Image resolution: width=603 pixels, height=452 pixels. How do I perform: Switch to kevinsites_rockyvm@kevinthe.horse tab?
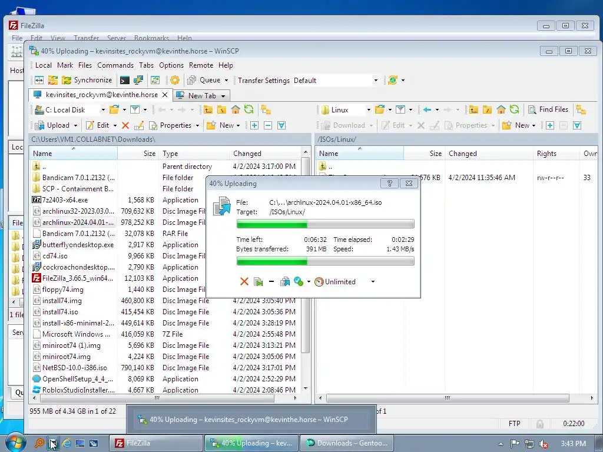coord(101,95)
